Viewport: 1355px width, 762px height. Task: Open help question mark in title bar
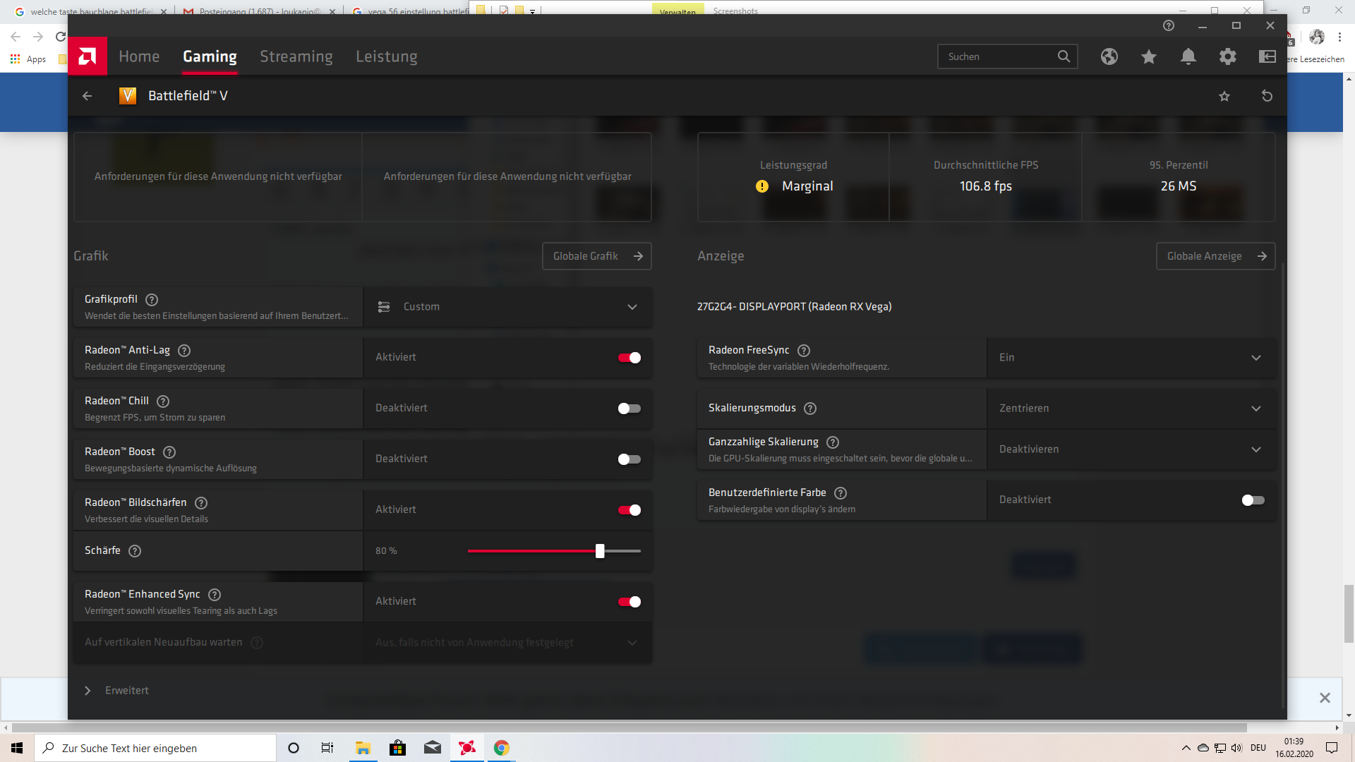(x=1169, y=25)
